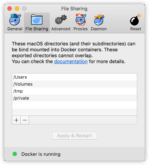Click the Apply & Restart button
The width and height of the screenshot is (149, 165).
pos(74,136)
